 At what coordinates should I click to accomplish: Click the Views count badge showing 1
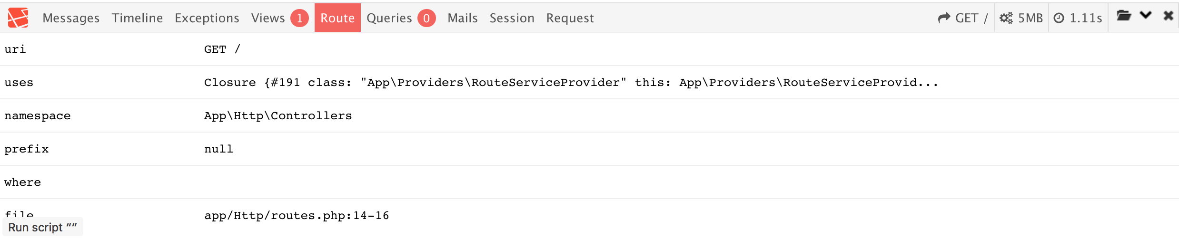[299, 18]
